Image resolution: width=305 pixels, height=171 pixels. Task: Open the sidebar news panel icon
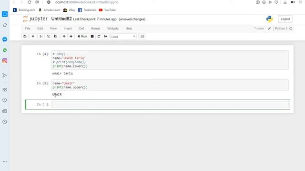(x=5, y=111)
